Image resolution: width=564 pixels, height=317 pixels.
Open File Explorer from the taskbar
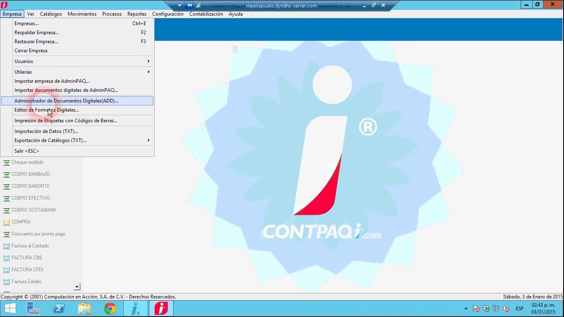(x=85, y=309)
